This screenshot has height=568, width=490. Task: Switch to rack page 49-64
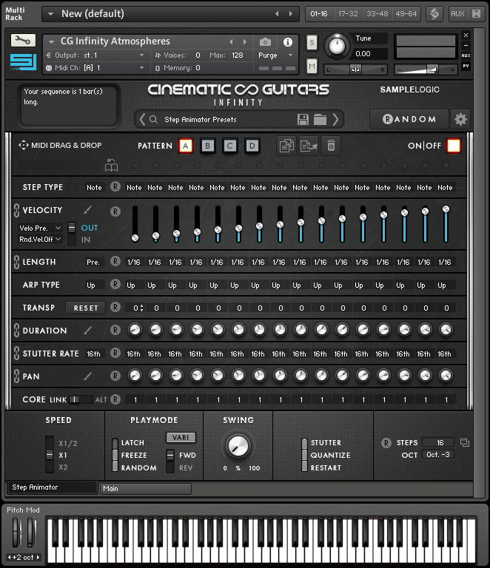pos(406,14)
